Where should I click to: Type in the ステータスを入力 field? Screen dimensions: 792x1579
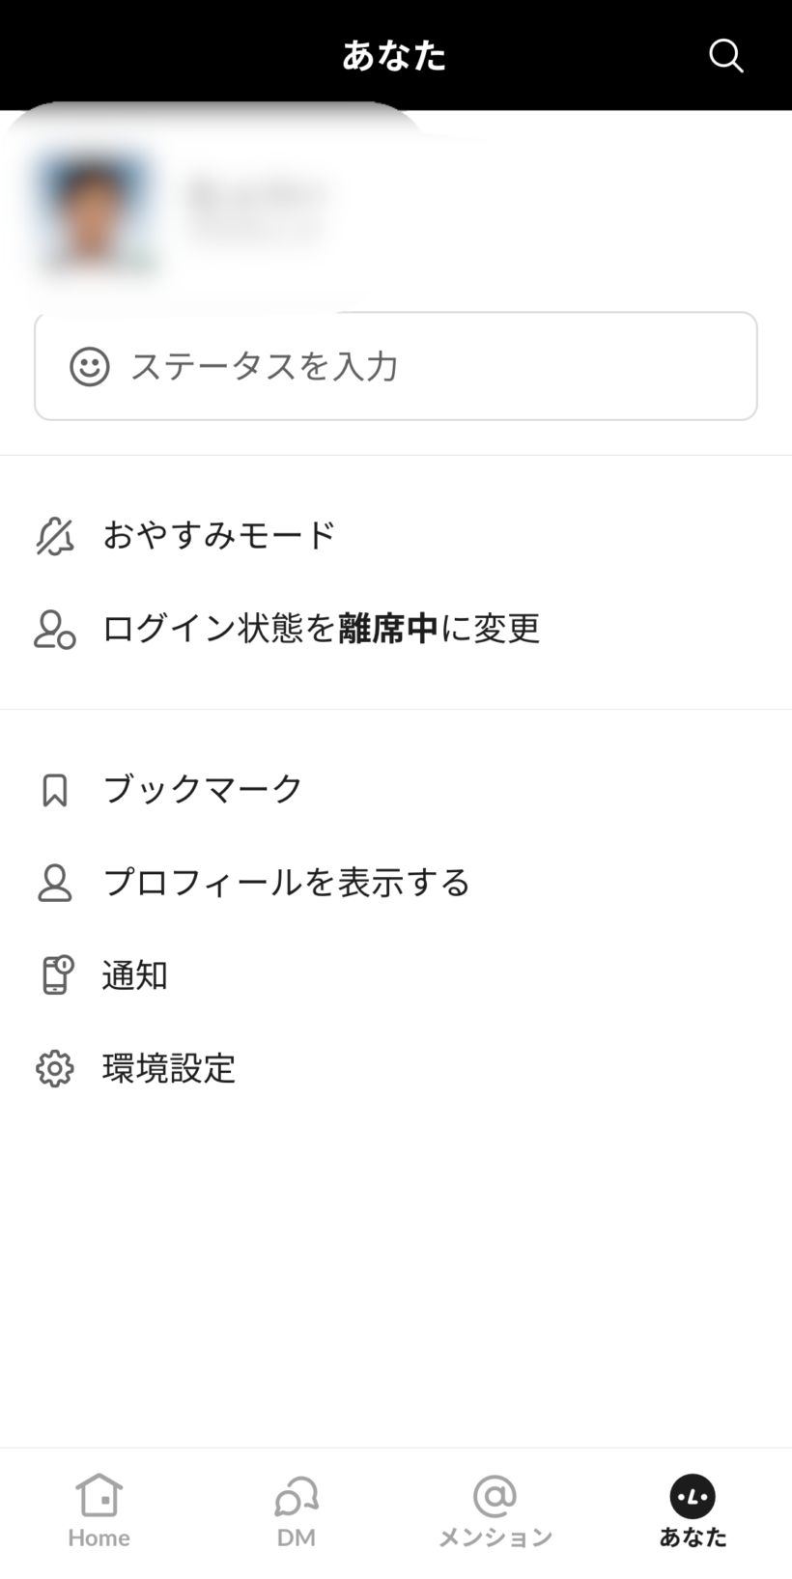click(425, 367)
